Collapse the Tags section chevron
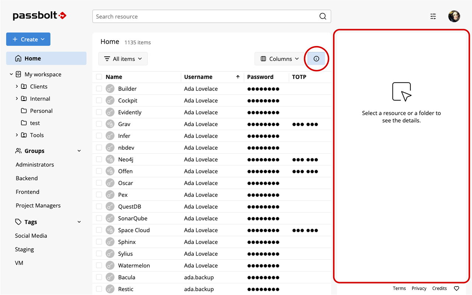The image size is (472, 295). pos(79,222)
